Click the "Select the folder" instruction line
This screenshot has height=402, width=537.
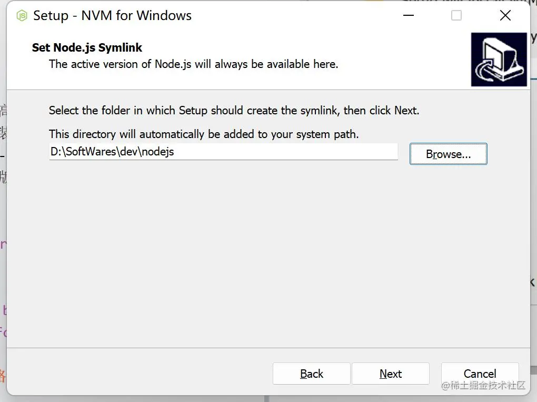point(234,111)
